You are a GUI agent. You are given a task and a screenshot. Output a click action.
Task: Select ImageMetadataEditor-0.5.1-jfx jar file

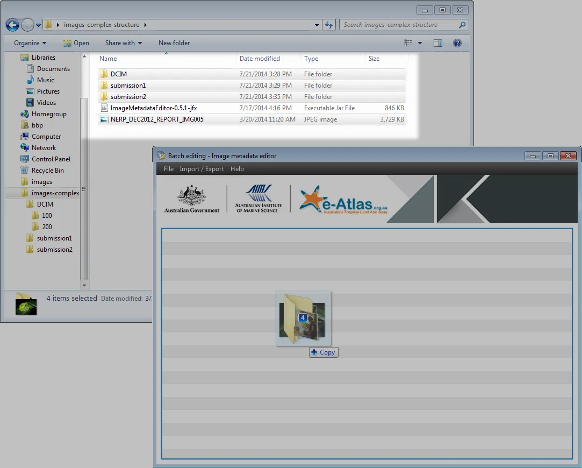pos(252,108)
